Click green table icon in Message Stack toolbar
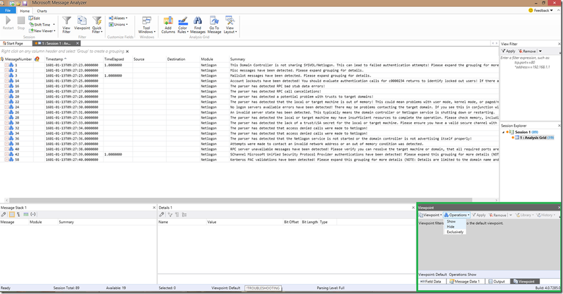The image size is (563, 294). [x=26, y=215]
